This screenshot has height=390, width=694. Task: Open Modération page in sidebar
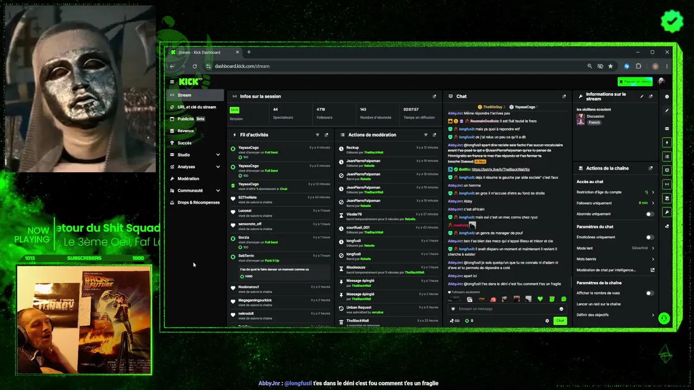[195, 179]
